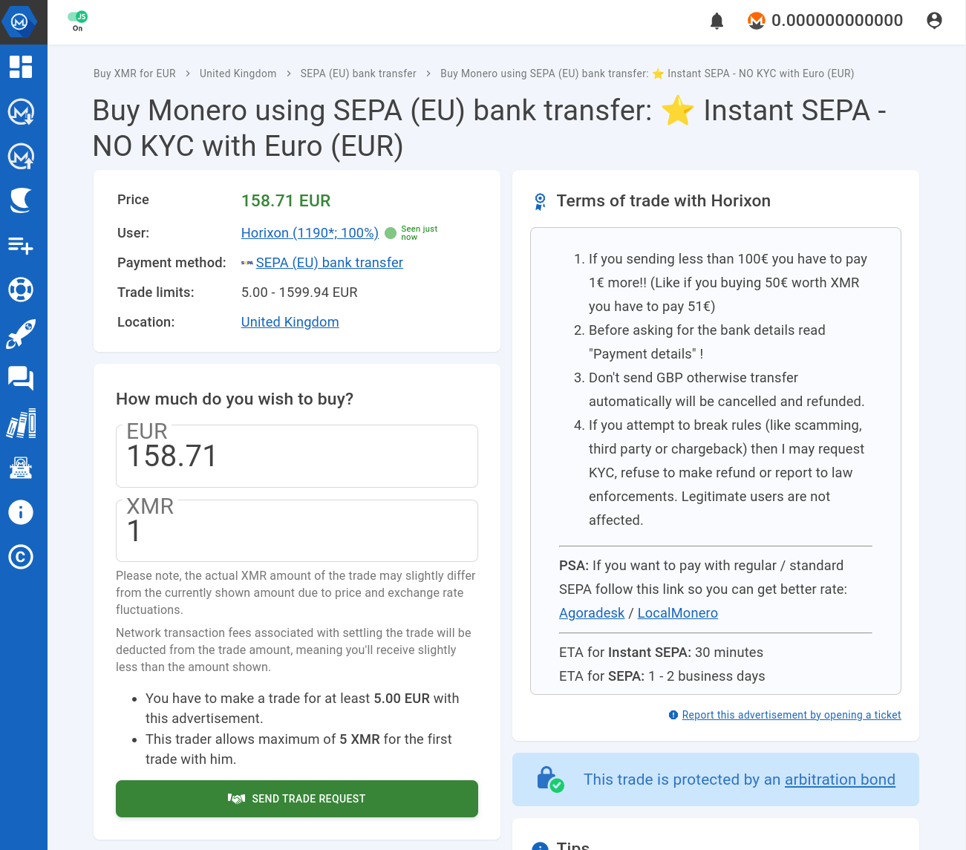Open notifications bell icon
966x850 pixels.
coord(717,21)
